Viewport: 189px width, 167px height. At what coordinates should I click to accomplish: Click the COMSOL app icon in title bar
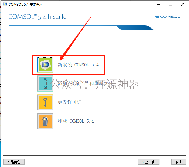[x=5, y=4]
